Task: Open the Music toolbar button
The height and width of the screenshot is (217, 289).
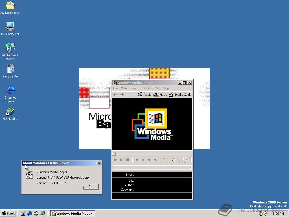Action: pos(160,95)
